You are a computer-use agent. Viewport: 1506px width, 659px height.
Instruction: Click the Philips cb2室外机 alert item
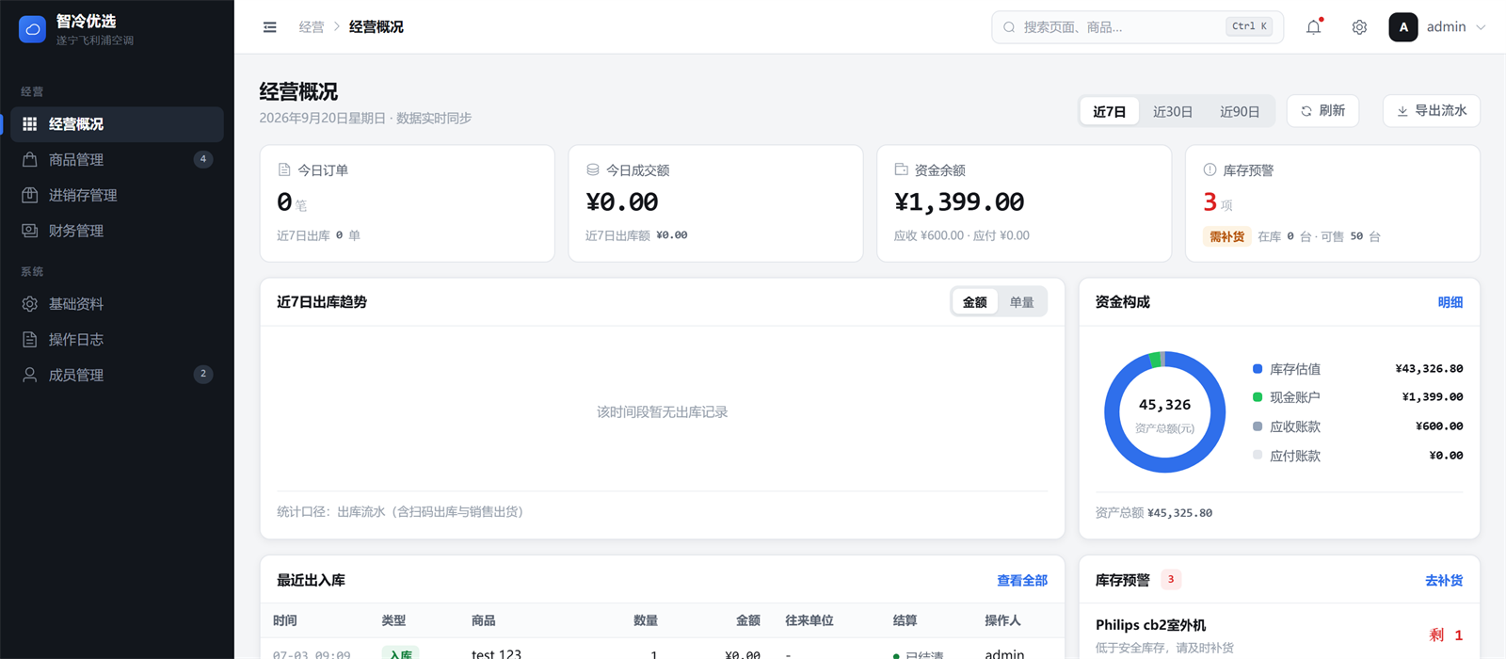pyautogui.click(x=1279, y=635)
